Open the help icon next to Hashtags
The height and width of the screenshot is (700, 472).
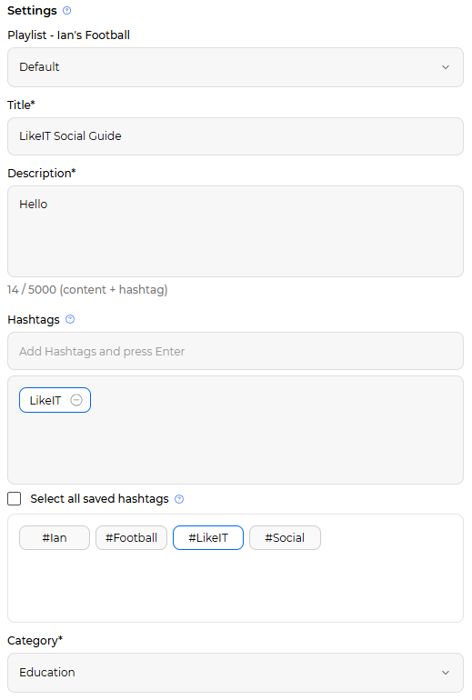point(70,319)
